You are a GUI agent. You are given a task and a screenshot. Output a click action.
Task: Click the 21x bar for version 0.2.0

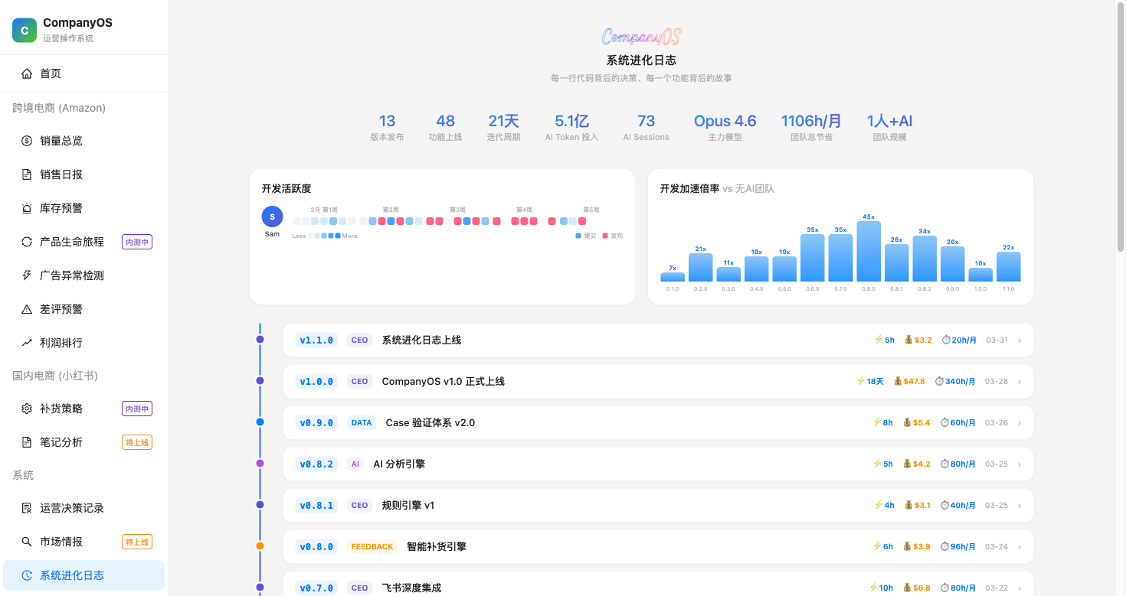tap(701, 268)
